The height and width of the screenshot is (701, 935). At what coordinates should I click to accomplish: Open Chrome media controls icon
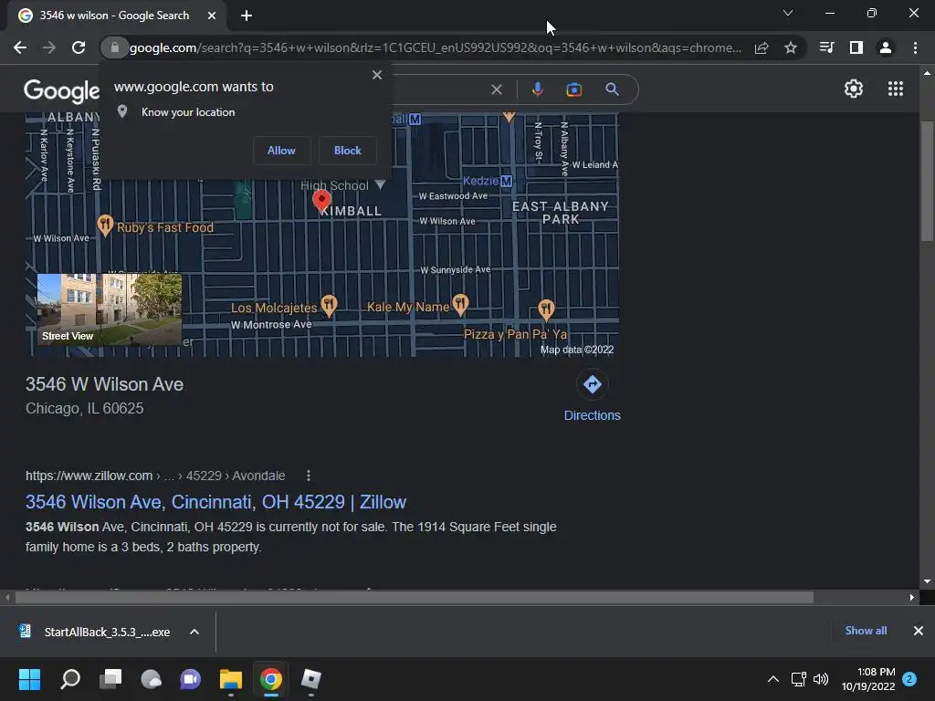tap(826, 47)
